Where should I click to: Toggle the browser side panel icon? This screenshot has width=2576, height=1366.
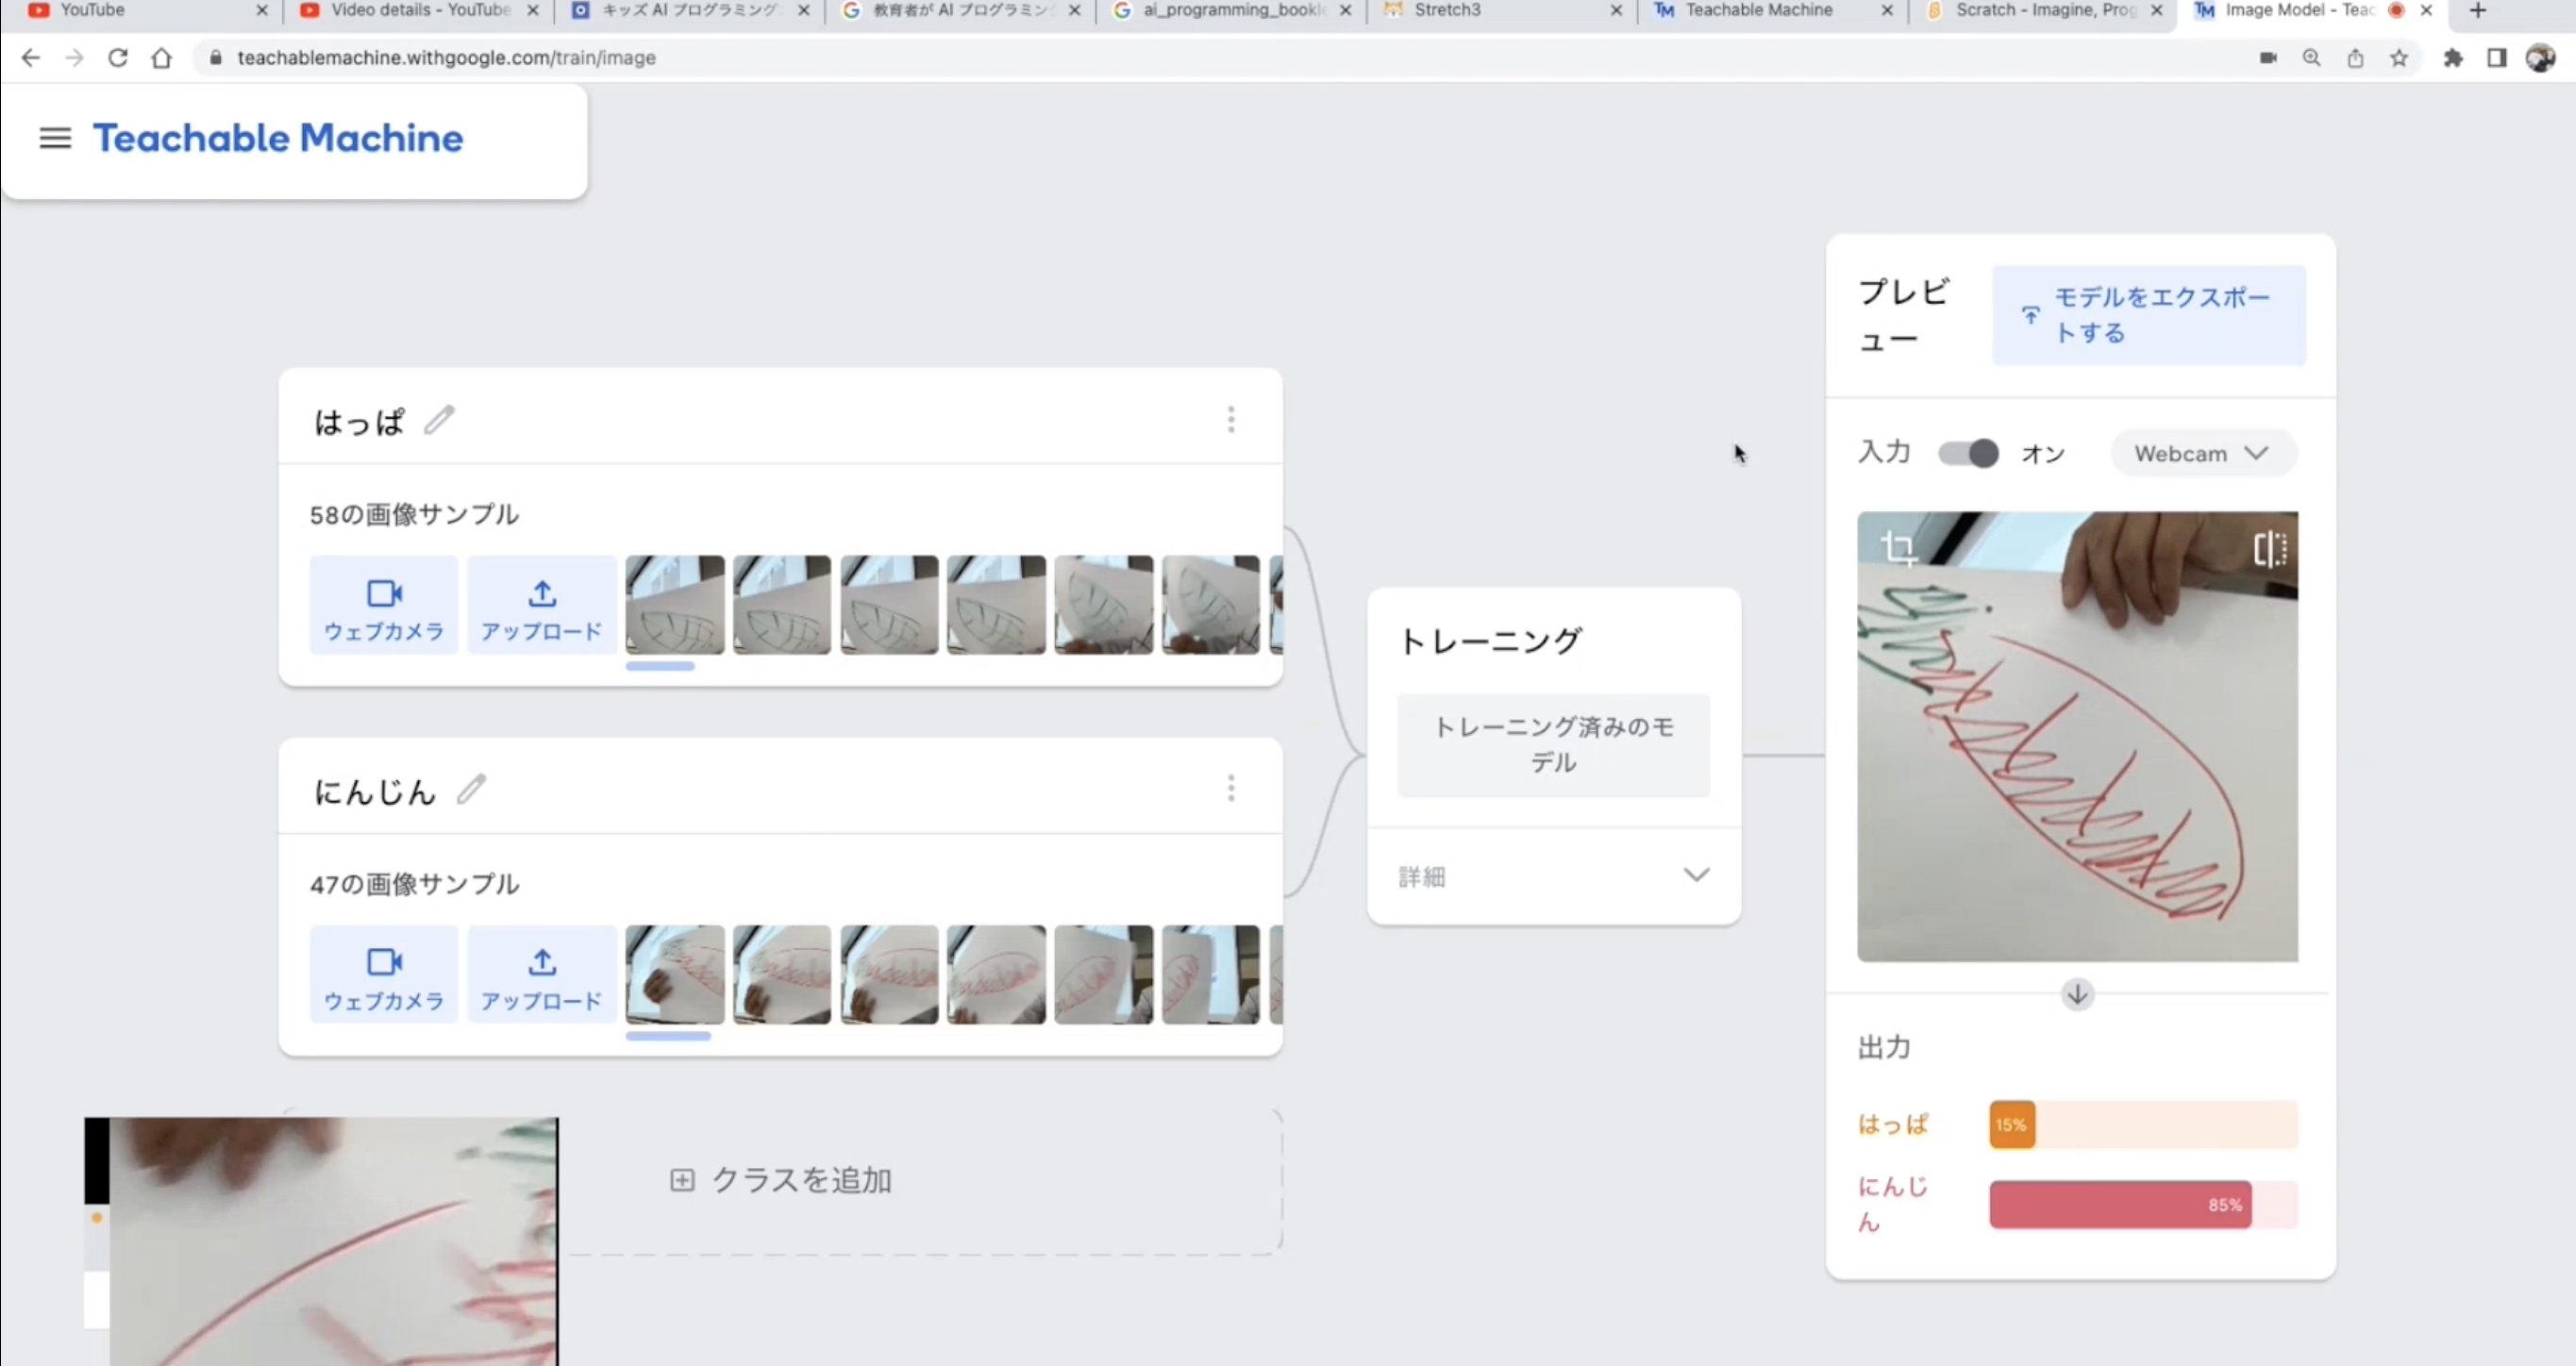point(2497,58)
